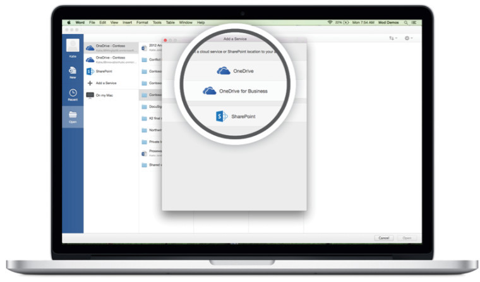This screenshot has height=282, width=480.
Task: Open the gear settings dropdown
Action: [x=409, y=38]
